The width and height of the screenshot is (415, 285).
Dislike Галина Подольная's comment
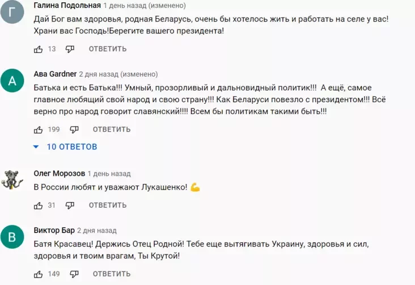[70, 49]
